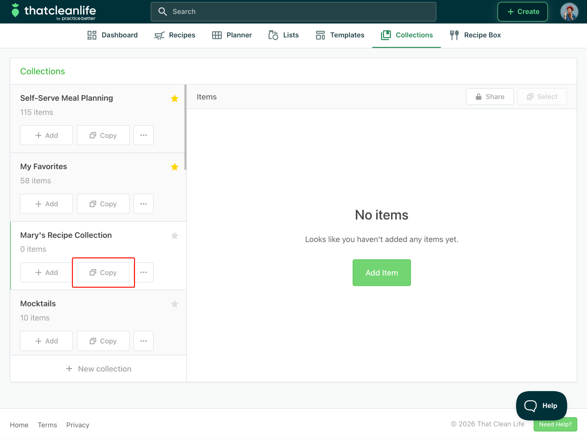
Task: Unstar Self-Serve Meal Planning collection
Action: point(175,98)
